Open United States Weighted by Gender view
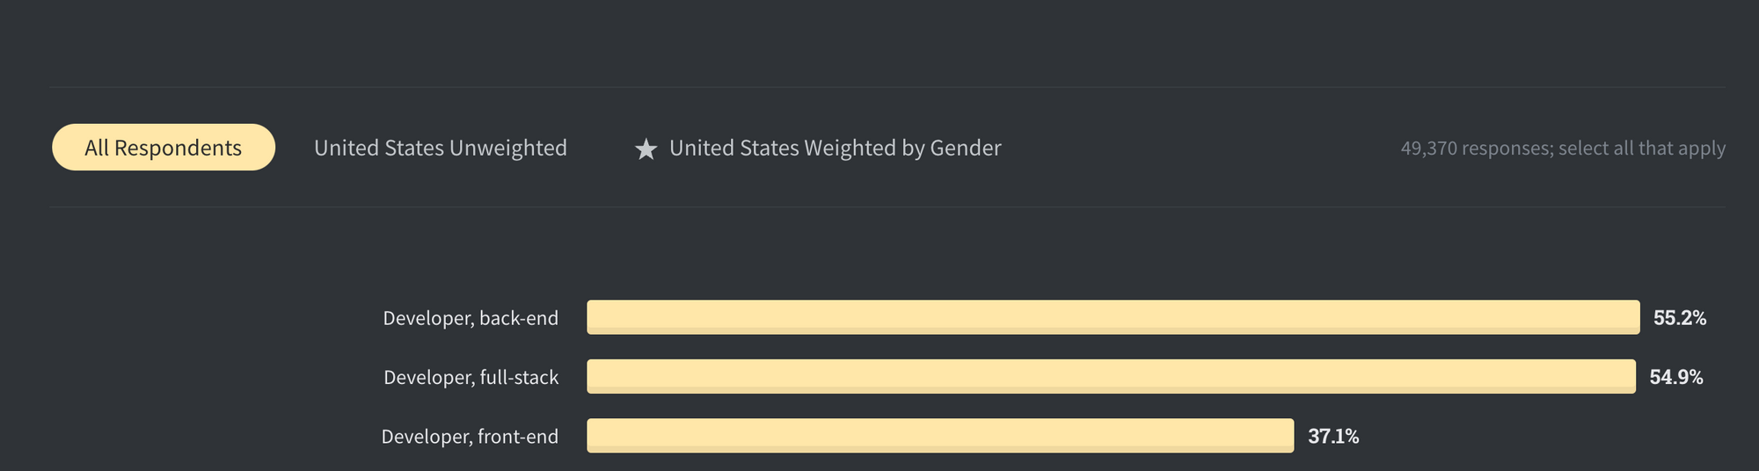Screen dimensions: 1759x471 (818, 148)
